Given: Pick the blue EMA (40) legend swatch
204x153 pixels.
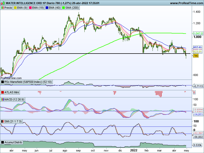Looking at the screenshot, I should tap(47, 8).
